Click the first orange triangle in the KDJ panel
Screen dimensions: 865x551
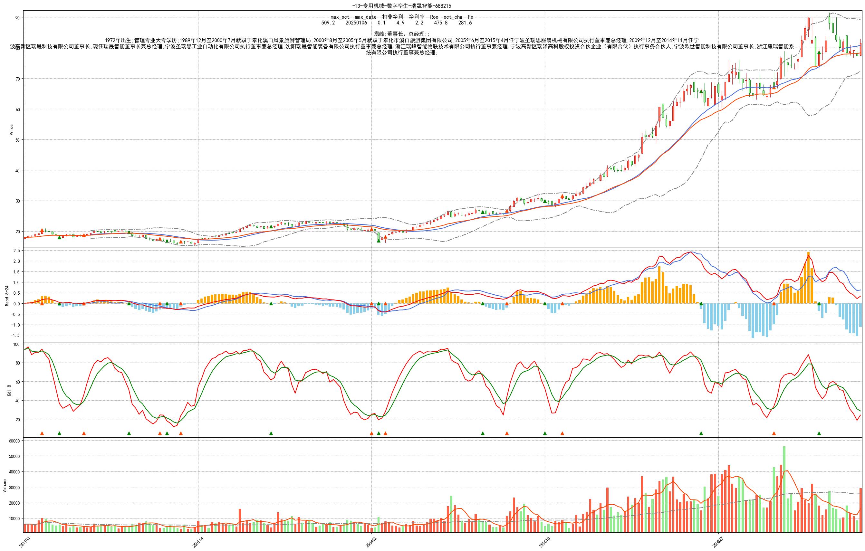coord(42,433)
